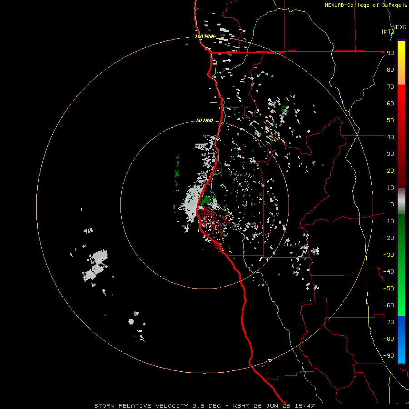Screen dimensions: 409x409
Task: Click the Storm Relative Velocity caption text
Action: coord(204,406)
